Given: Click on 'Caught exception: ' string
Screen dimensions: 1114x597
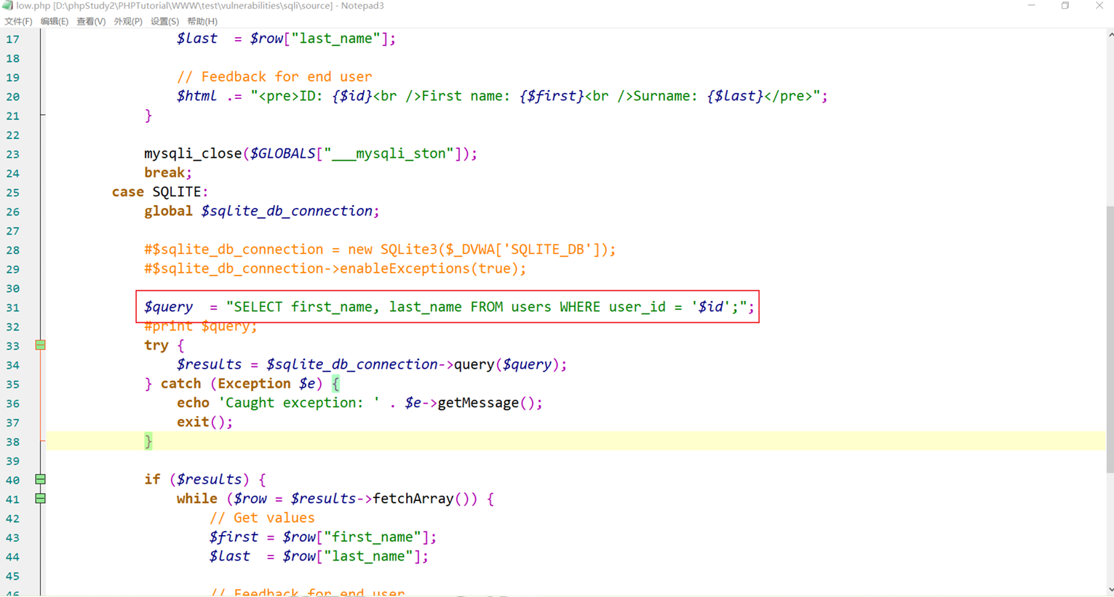Looking at the screenshot, I should point(299,403).
